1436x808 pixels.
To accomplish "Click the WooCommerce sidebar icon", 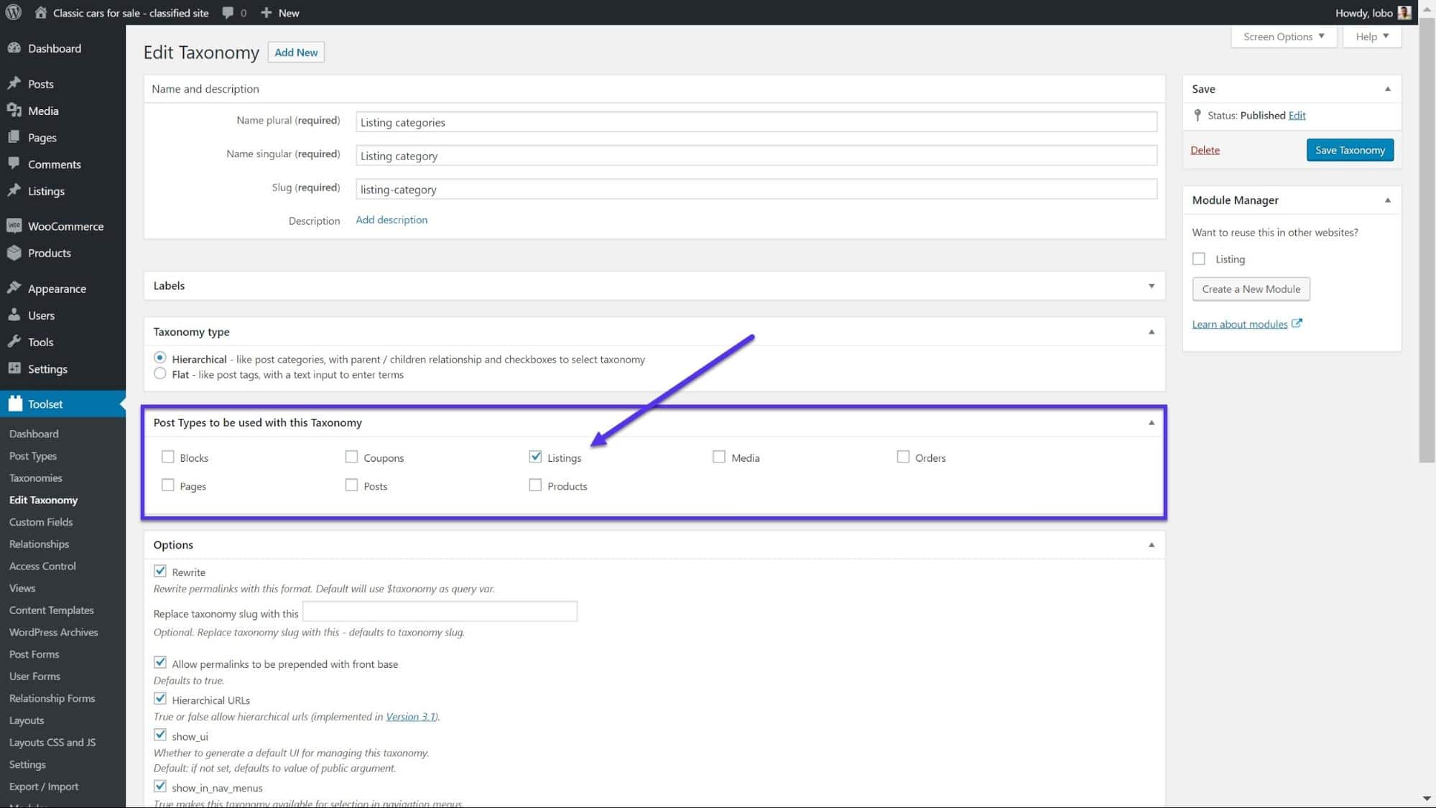I will tap(15, 226).
